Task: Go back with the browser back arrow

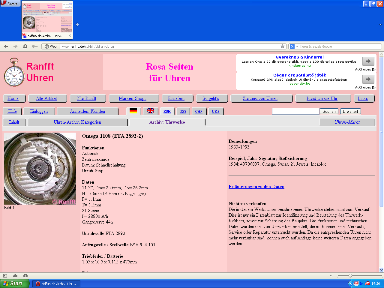Action: click(x=6, y=46)
